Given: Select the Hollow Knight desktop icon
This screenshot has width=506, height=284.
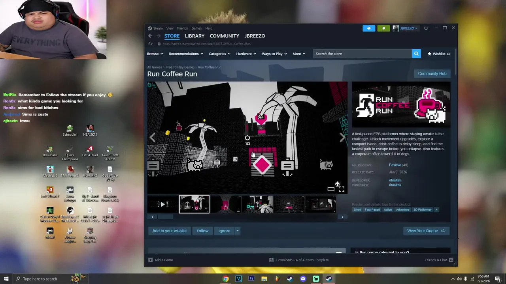Looking at the screenshot, I should pyautogui.click(x=70, y=235).
